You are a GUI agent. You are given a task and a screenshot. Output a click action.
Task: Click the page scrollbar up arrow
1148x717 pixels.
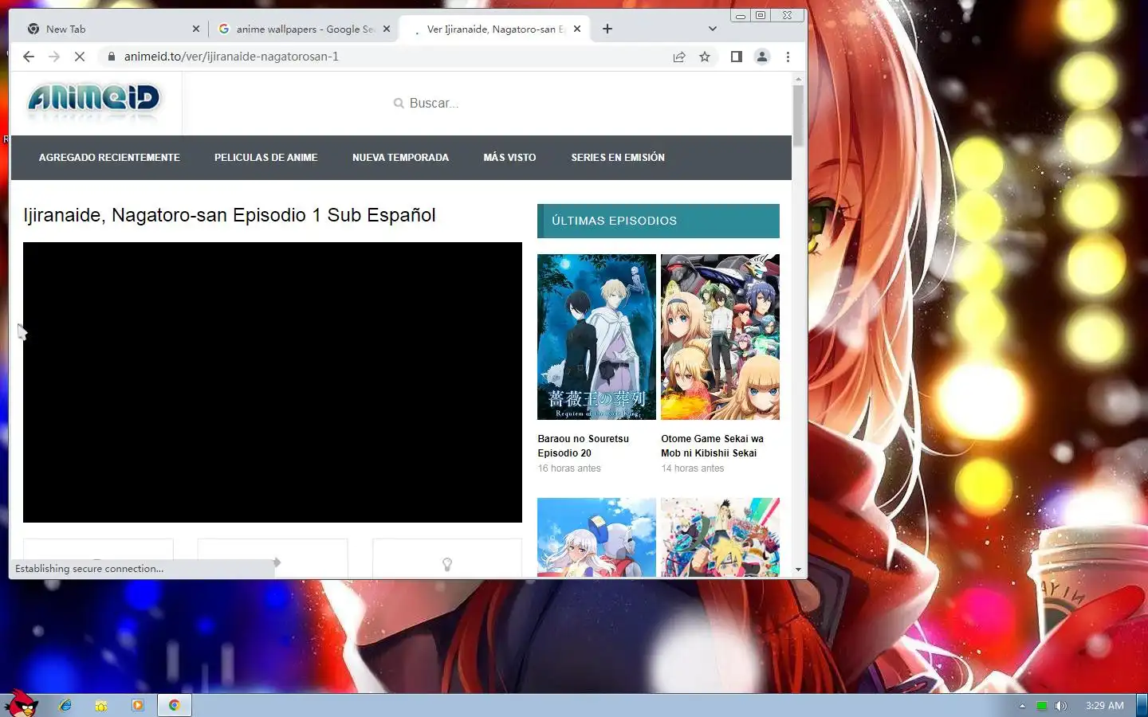(x=798, y=80)
